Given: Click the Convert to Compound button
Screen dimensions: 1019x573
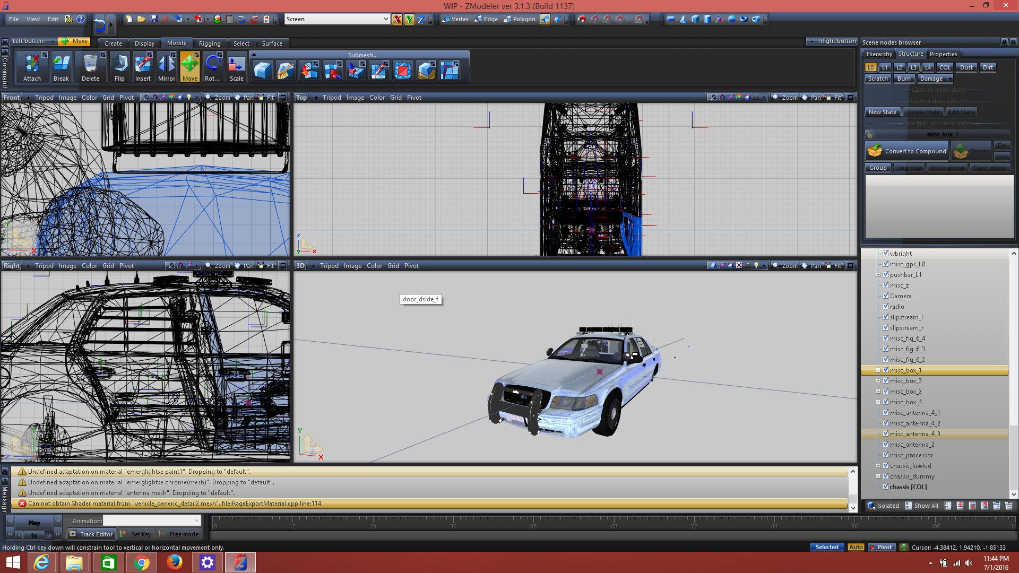Looking at the screenshot, I should [907, 151].
